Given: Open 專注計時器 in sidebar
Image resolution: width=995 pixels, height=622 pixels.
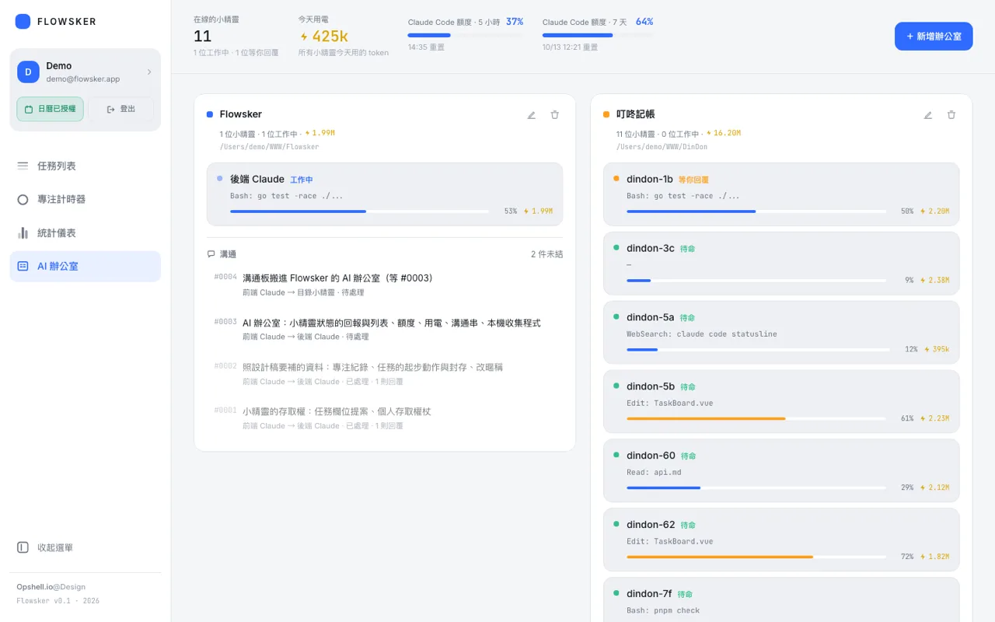Looking at the screenshot, I should tap(86, 199).
